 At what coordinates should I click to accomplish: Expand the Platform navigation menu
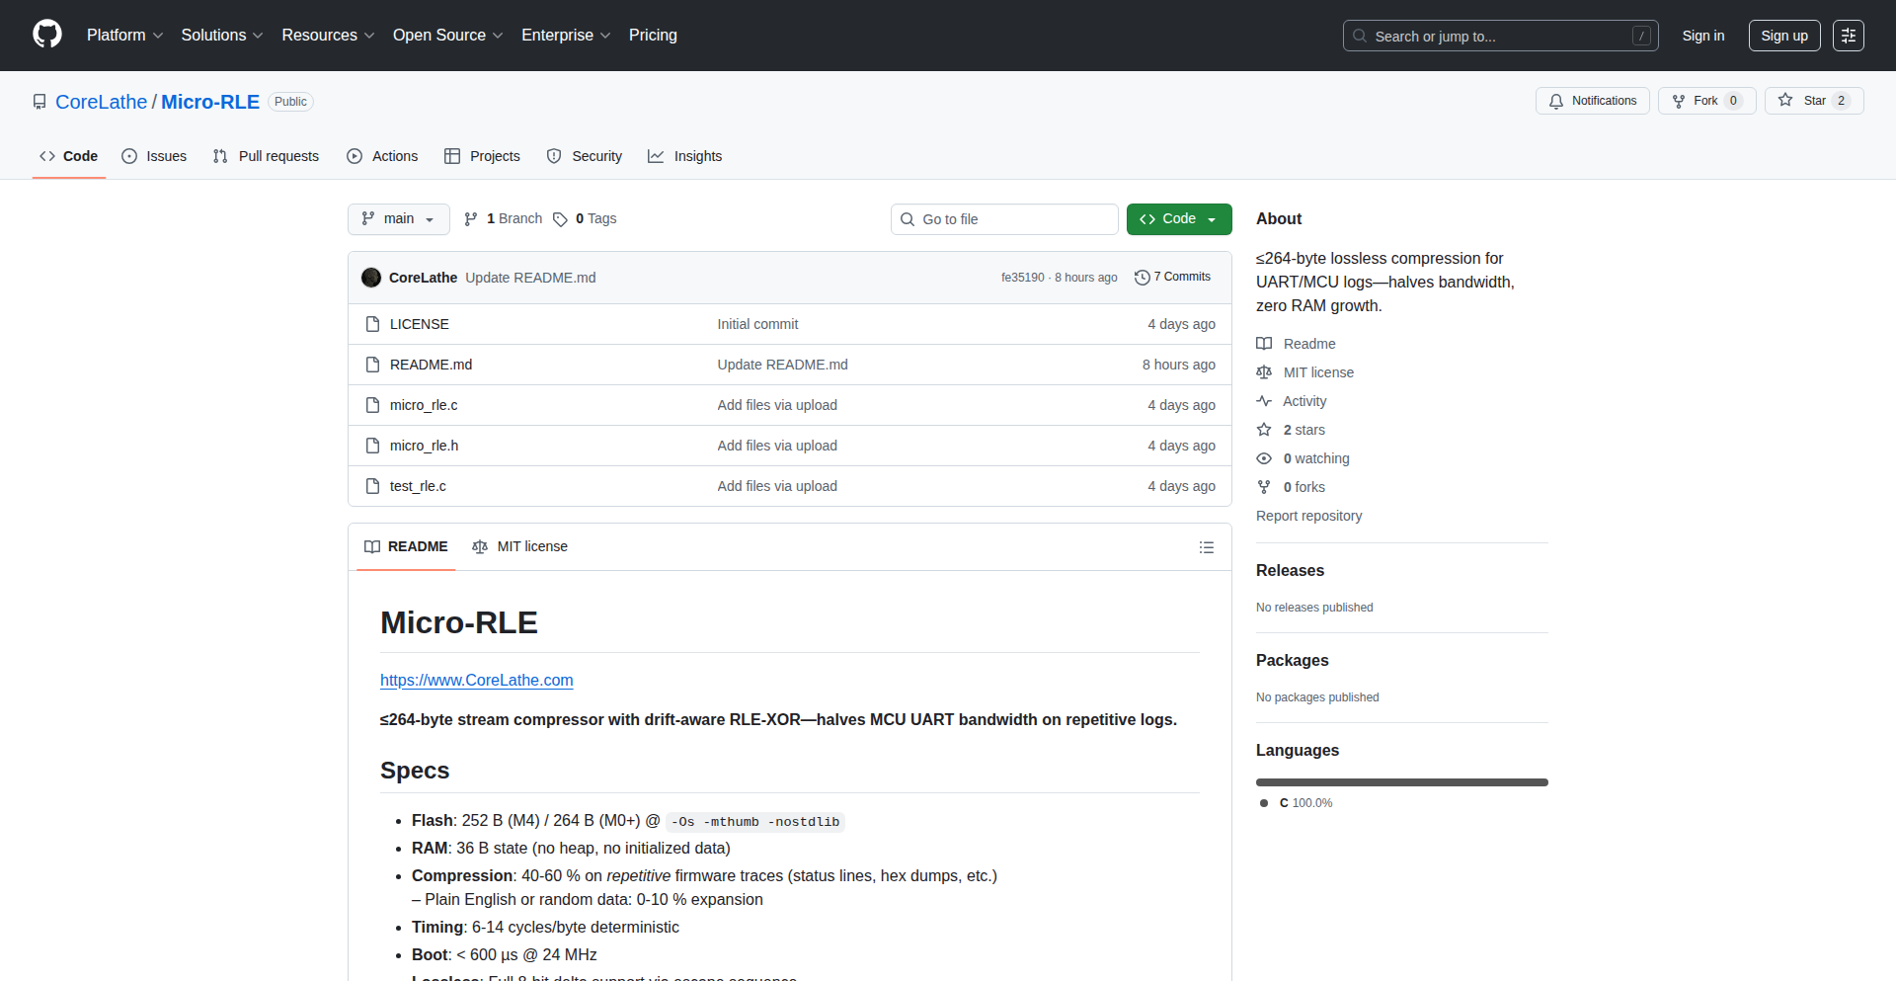coord(124,36)
